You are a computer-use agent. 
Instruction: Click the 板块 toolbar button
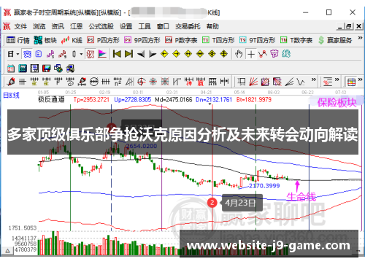tap(45, 40)
